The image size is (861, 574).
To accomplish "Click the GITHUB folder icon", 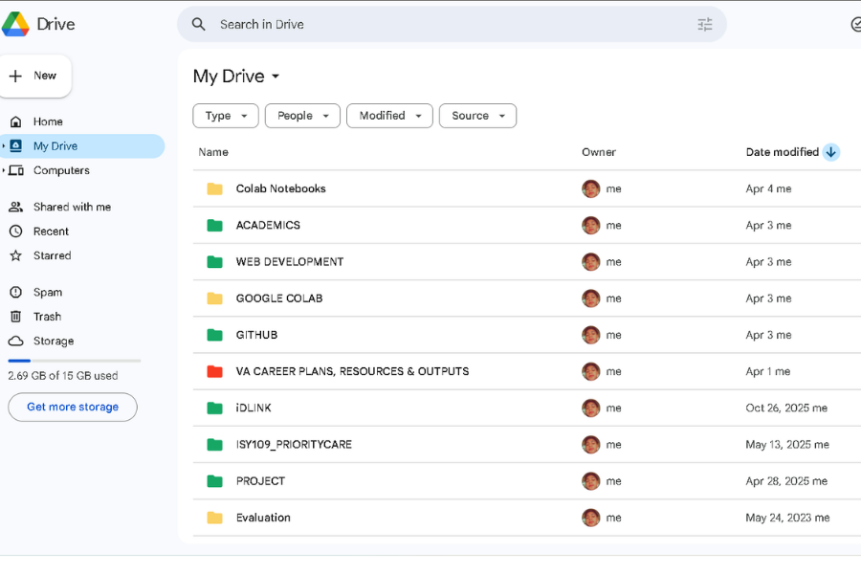I will click(214, 335).
